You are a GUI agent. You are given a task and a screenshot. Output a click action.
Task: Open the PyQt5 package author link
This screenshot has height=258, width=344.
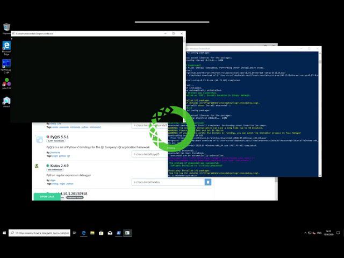55,153
